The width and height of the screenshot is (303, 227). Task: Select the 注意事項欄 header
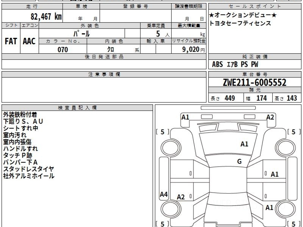click(x=104, y=74)
